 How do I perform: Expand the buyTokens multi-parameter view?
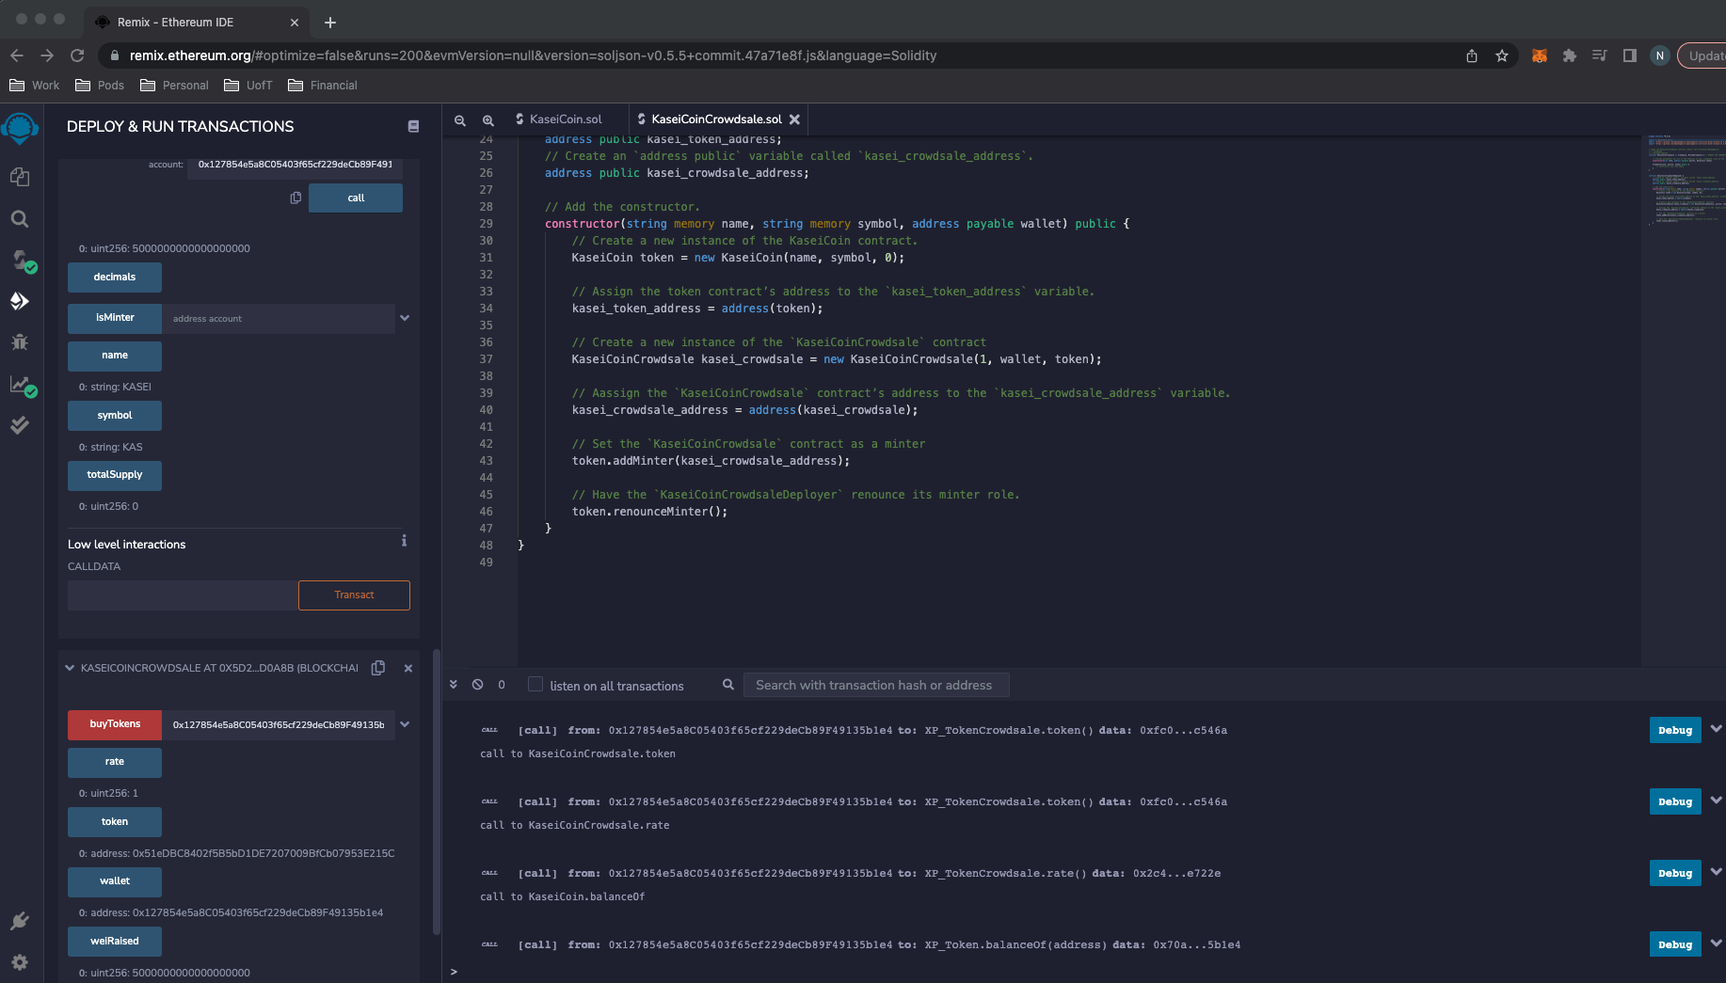405,724
